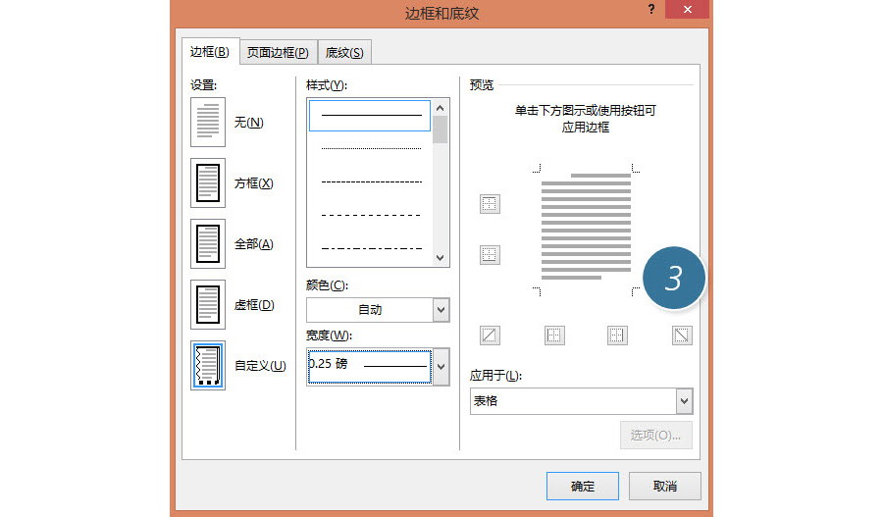Toggle the diagonal-up border button below preview
Image resolution: width=883 pixels, height=517 pixels.
coord(490,336)
